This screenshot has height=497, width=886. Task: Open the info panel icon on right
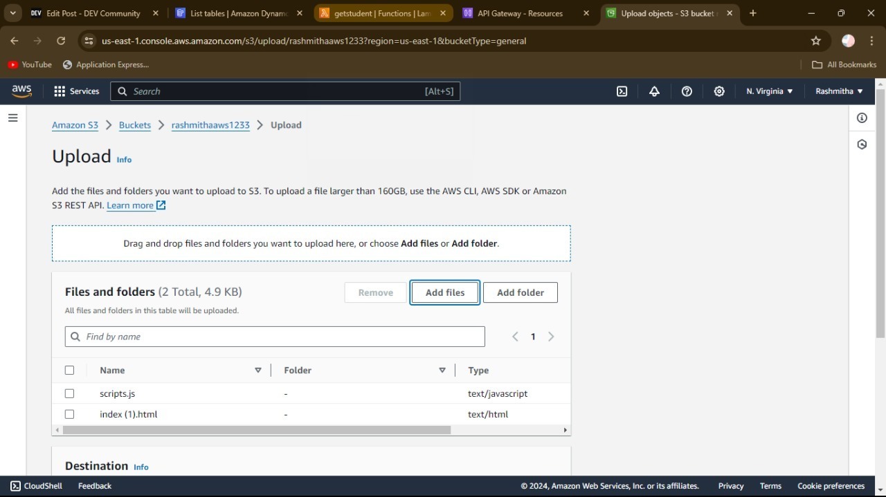click(x=862, y=118)
